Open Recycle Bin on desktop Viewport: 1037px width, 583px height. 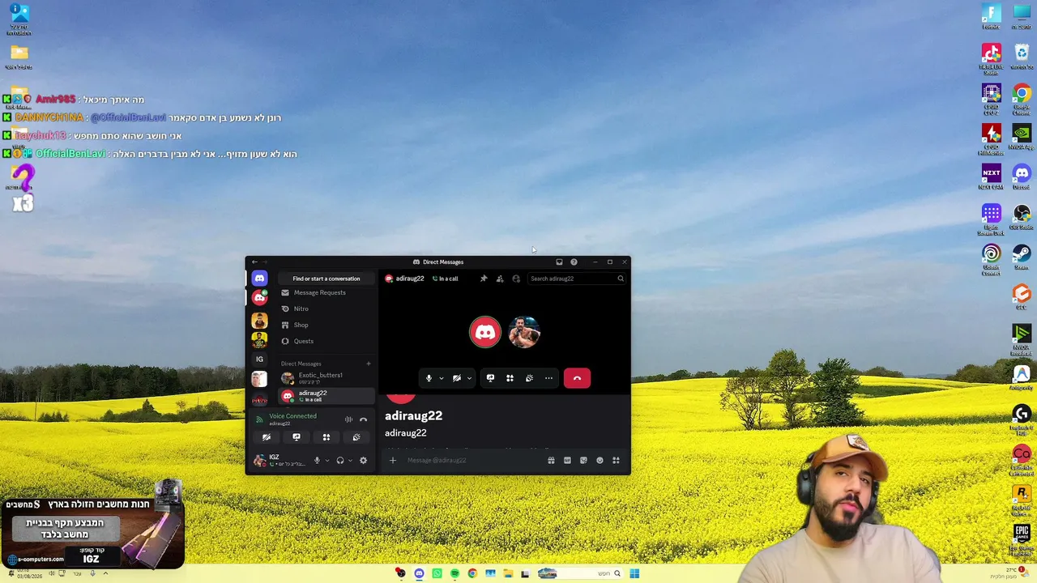(x=1022, y=57)
